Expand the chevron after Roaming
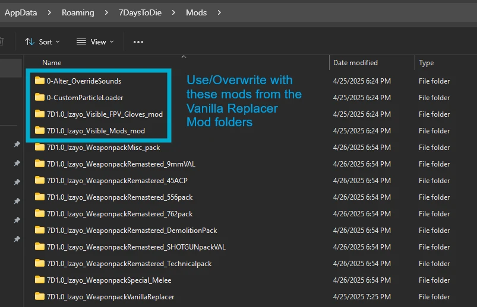Screen dimensions: 477x307 tap(106, 13)
